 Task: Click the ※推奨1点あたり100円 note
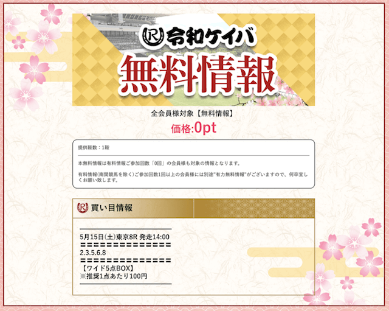[x=114, y=276]
